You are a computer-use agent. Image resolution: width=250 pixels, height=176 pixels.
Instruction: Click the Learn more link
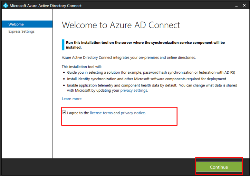(72, 99)
